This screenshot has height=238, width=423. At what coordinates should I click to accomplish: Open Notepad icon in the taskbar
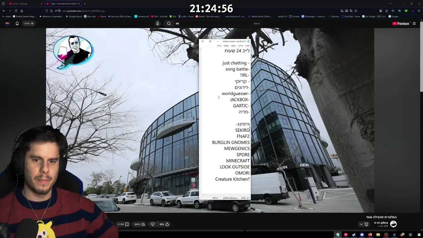[337, 235]
